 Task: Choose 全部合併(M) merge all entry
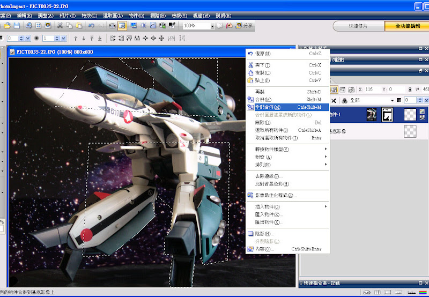click(x=287, y=107)
